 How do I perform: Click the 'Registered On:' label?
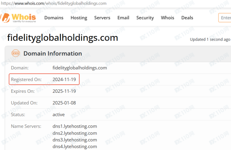pos(26,80)
